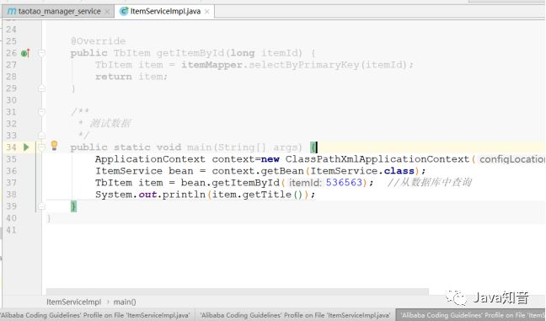The width and height of the screenshot is (546, 321).
Task: Click the @Override annotation on line 25
Action: [99, 41]
